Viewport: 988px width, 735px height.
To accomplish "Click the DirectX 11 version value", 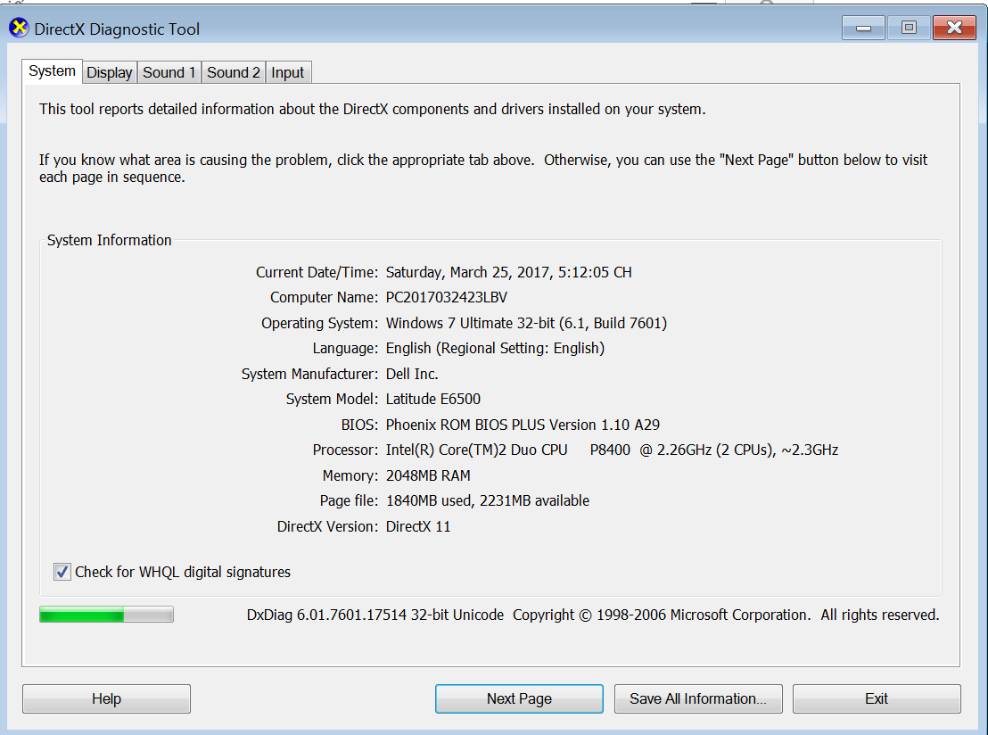I will click(418, 527).
